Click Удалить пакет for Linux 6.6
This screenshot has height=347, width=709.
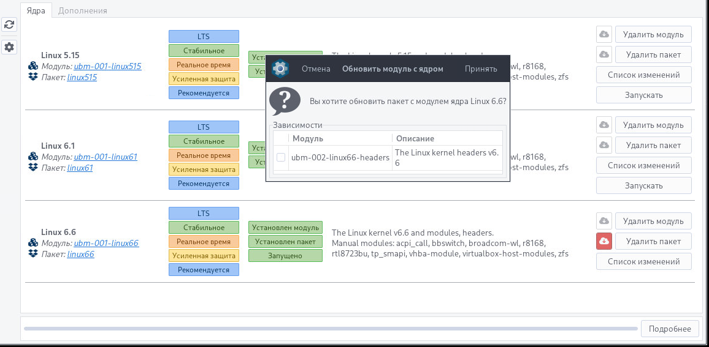[653, 241]
